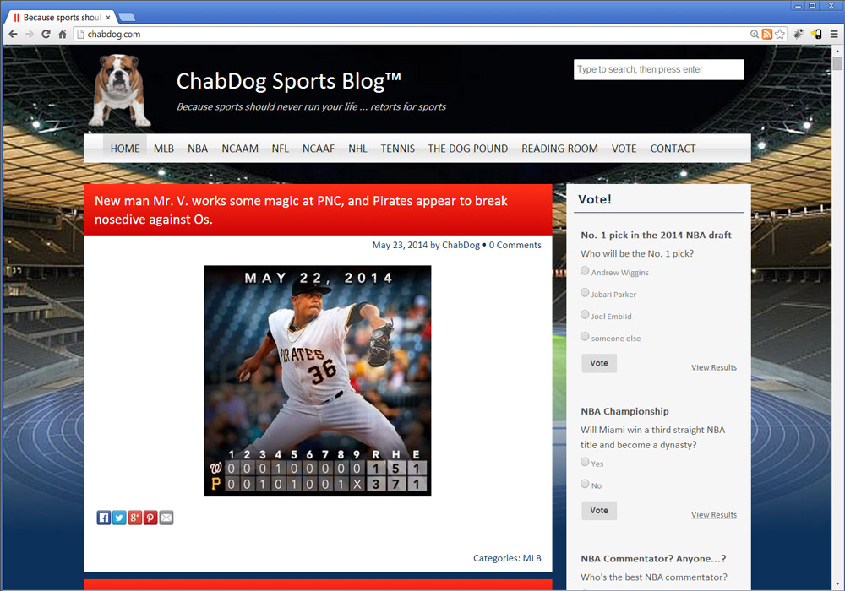View Results of NBA Championship poll
The width and height of the screenshot is (845, 591).
pyautogui.click(x=714, y=515)
